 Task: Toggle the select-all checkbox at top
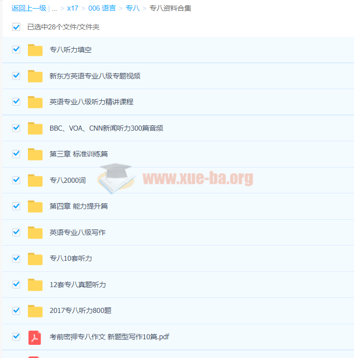click(x=16, y=27)
